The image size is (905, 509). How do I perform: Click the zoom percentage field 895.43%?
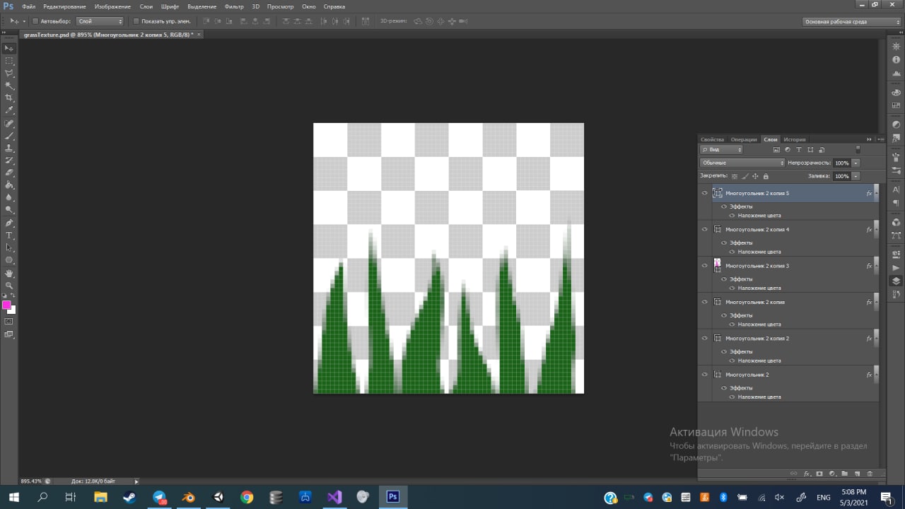[x=32, y=481]
